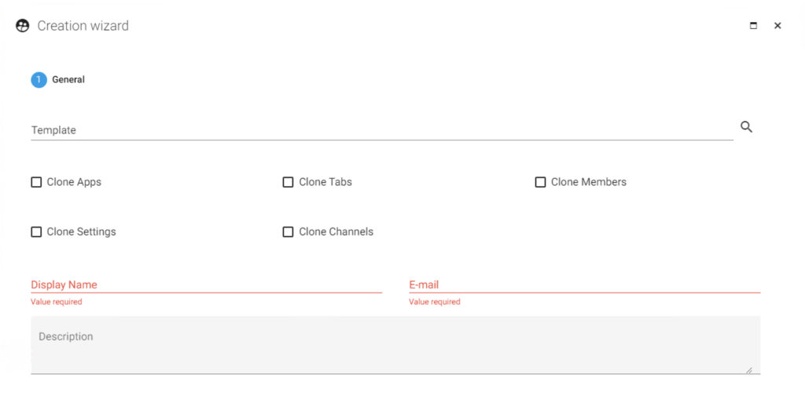The width and height of the screenshot is (805, 408).
Task: Maximize the Creation wizard window
Action: coord(753,26)
